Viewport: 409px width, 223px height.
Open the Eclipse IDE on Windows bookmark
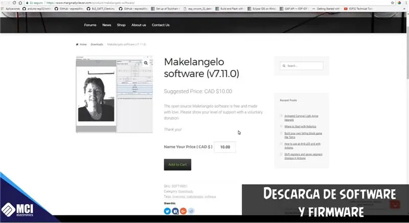point(262,9)
